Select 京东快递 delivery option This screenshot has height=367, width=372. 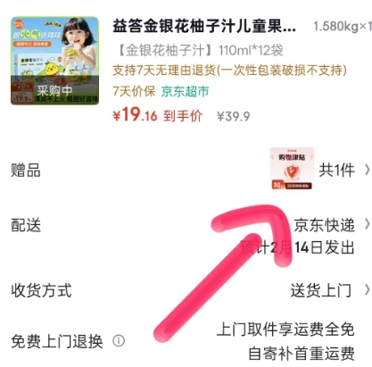(325, 225)
